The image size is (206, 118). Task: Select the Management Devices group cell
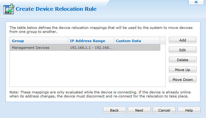[39, 48]
